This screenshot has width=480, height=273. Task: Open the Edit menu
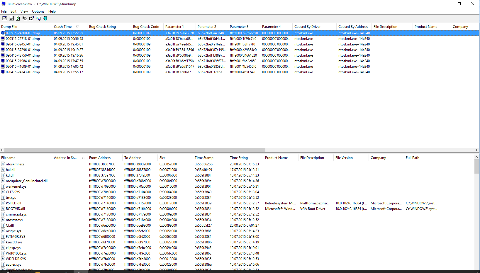(13, 11)
